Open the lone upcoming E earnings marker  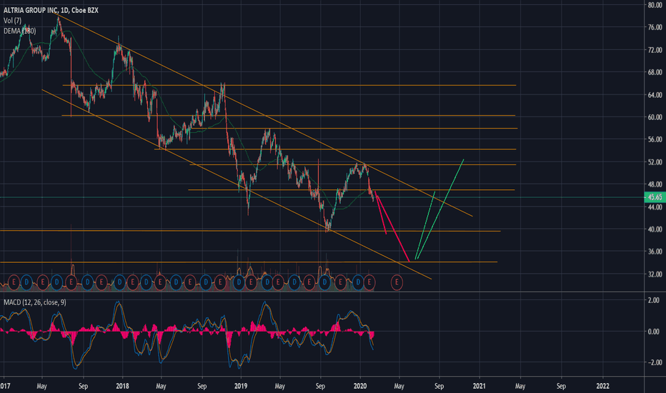coord(397,282)
